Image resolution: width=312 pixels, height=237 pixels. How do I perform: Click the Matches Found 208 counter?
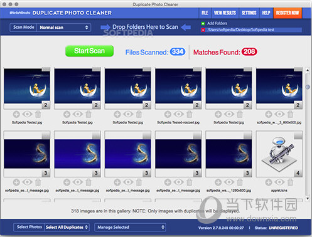225,52
